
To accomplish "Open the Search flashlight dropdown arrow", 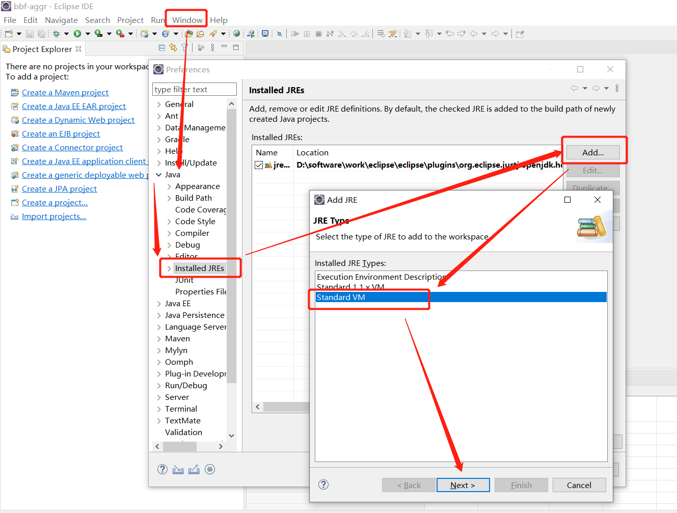I will click(x=223, y=34).
